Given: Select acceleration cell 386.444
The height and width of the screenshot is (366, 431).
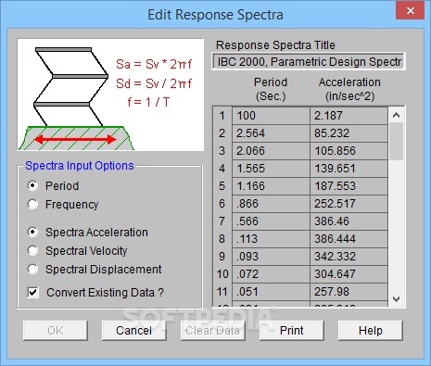Looking at the screenshot, I should (x=349, y=239).
